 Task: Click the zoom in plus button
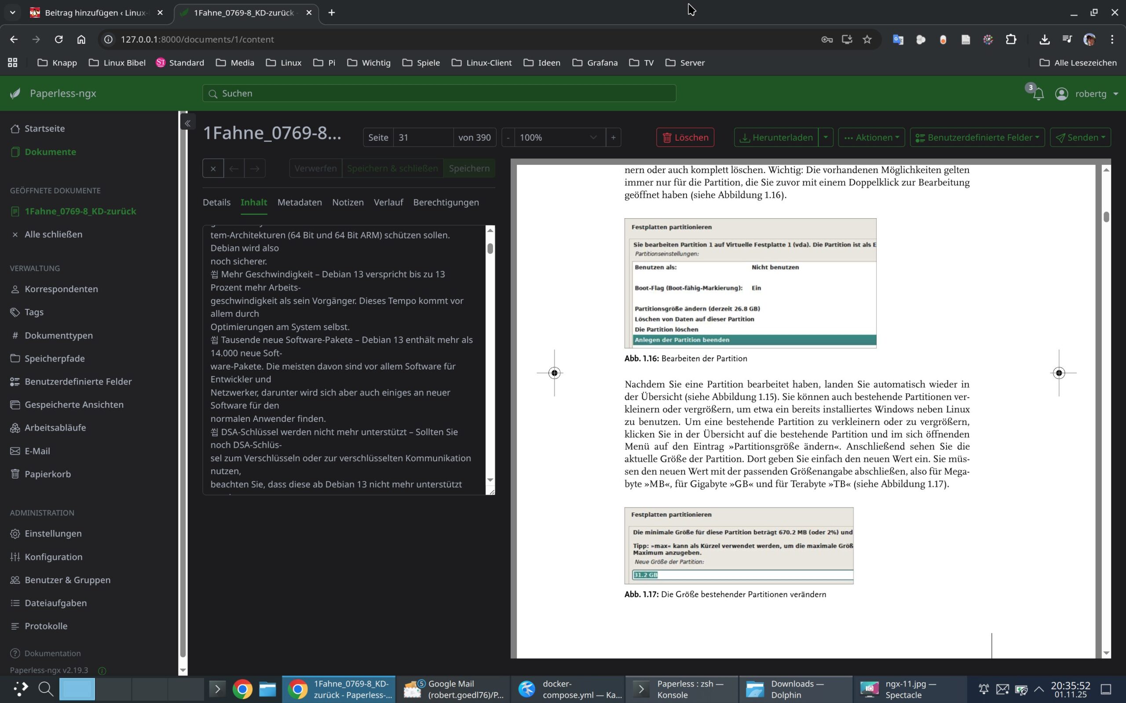613,138
